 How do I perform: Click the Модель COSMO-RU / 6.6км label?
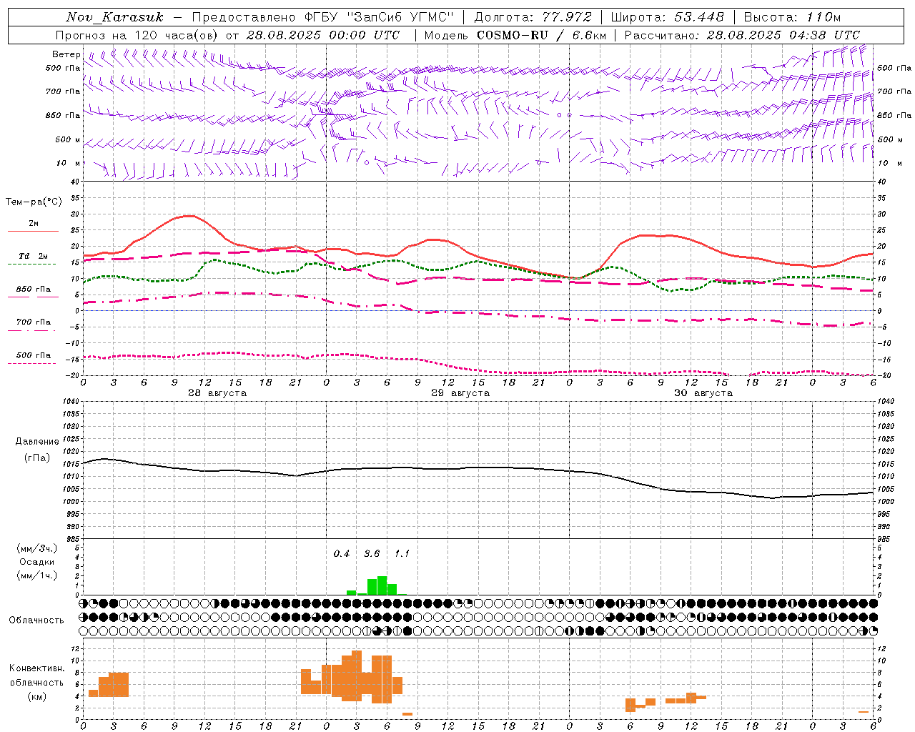(515, 35)
